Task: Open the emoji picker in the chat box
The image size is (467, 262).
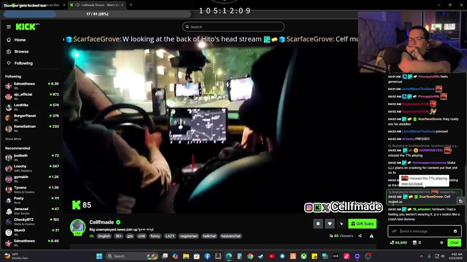Action: [455, 231]
